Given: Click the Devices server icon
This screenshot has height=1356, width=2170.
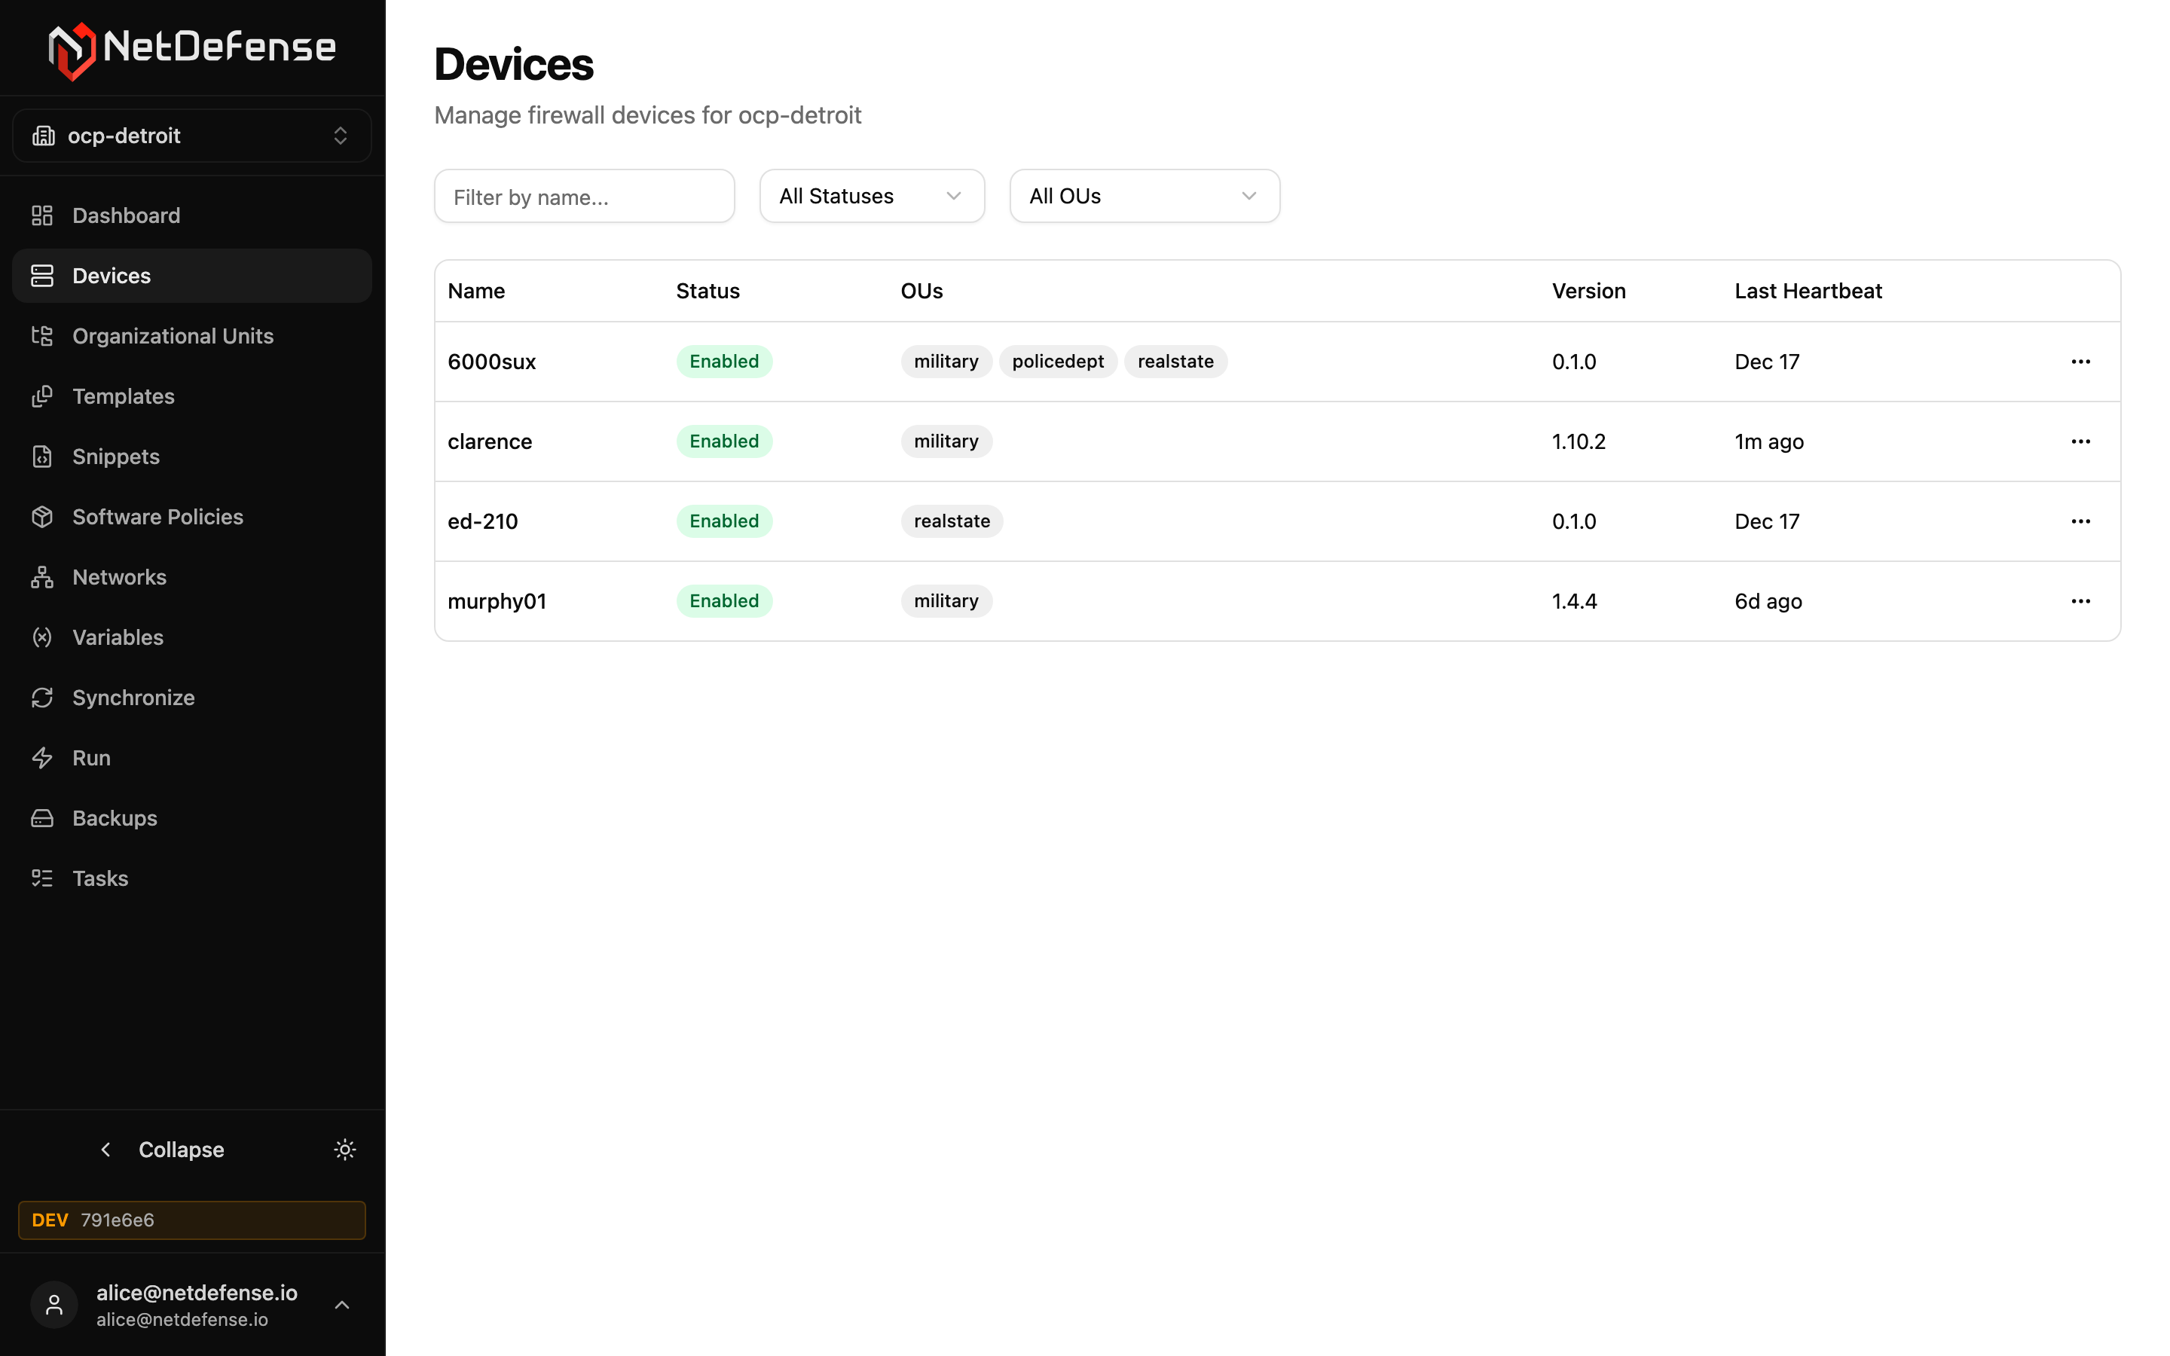Looking at the screenshot, I should click(42, 275).
